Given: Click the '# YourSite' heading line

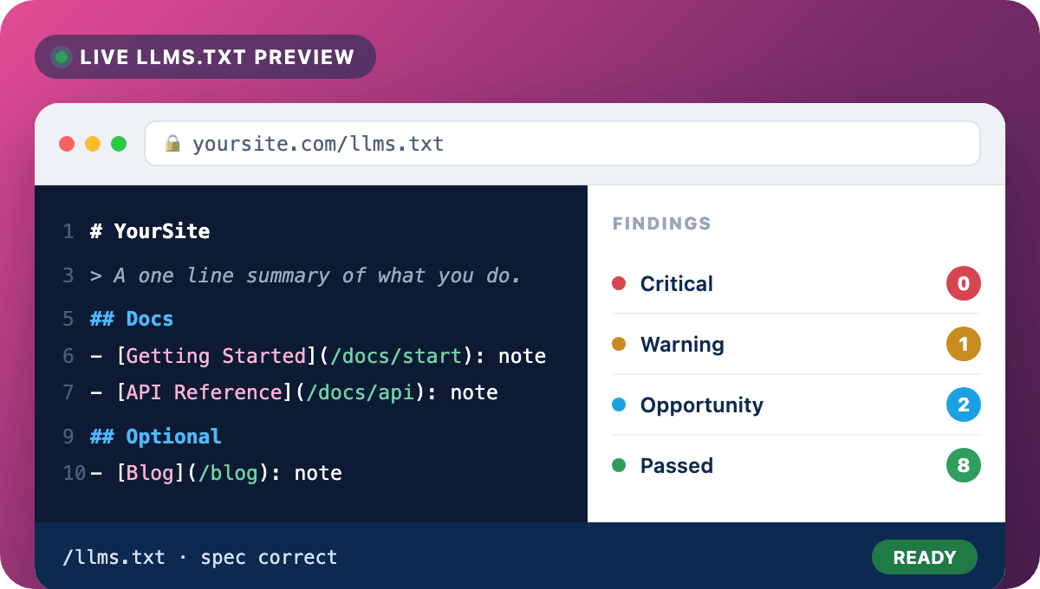Looking at the screenshot, I should (150, 231).
